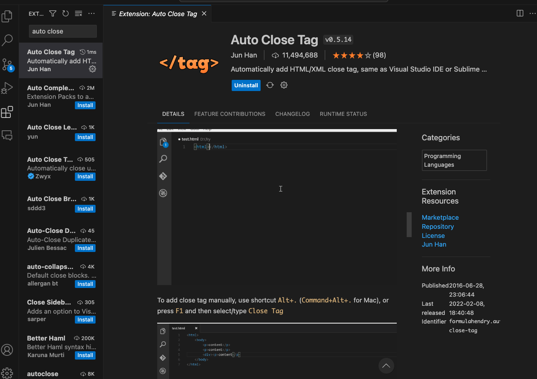Open the Accounts menu icon
This screenshot has height=379, width=537.
tap(7, 350)
